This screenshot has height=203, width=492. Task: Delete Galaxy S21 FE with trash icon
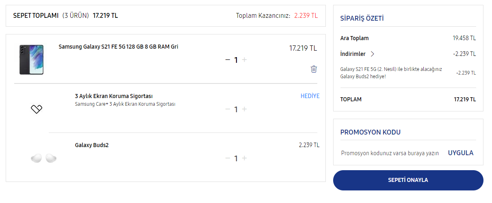(x=314, y=69)
